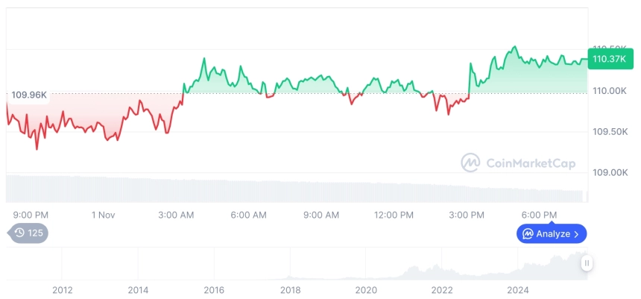The width and height of the screenshot is (641, 299).
Task: Click the 6:00 PM time axis label
Action: click(x=539, y=215)
